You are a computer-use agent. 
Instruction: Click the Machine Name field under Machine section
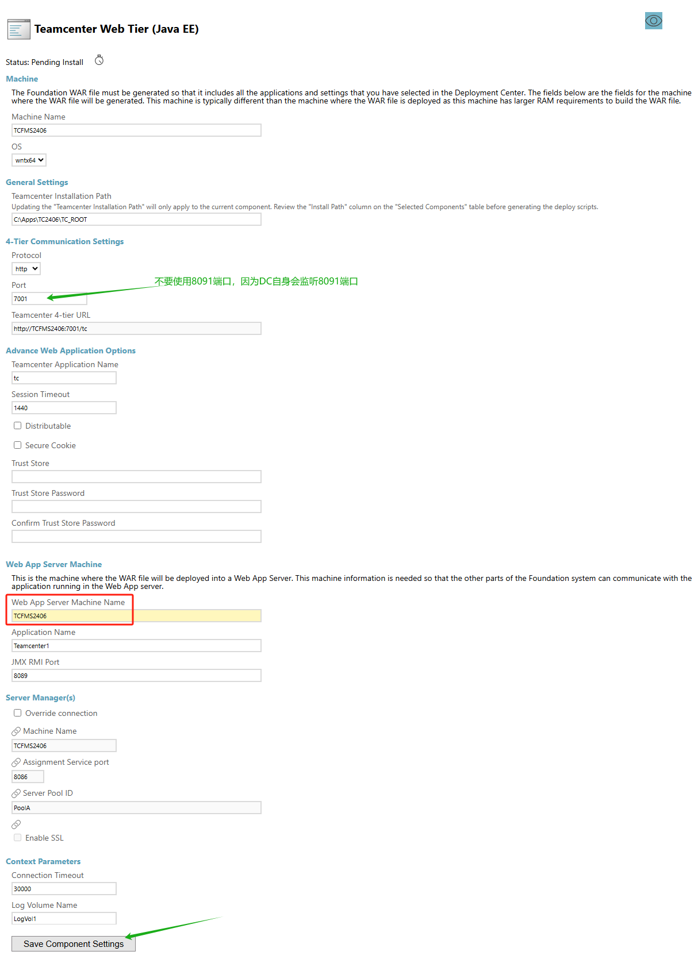click(136, 130)
